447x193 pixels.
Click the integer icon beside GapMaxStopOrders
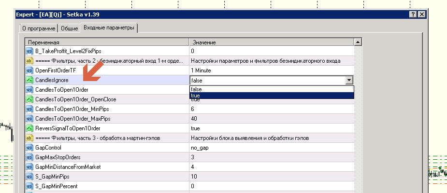click(x=29, y=157)
